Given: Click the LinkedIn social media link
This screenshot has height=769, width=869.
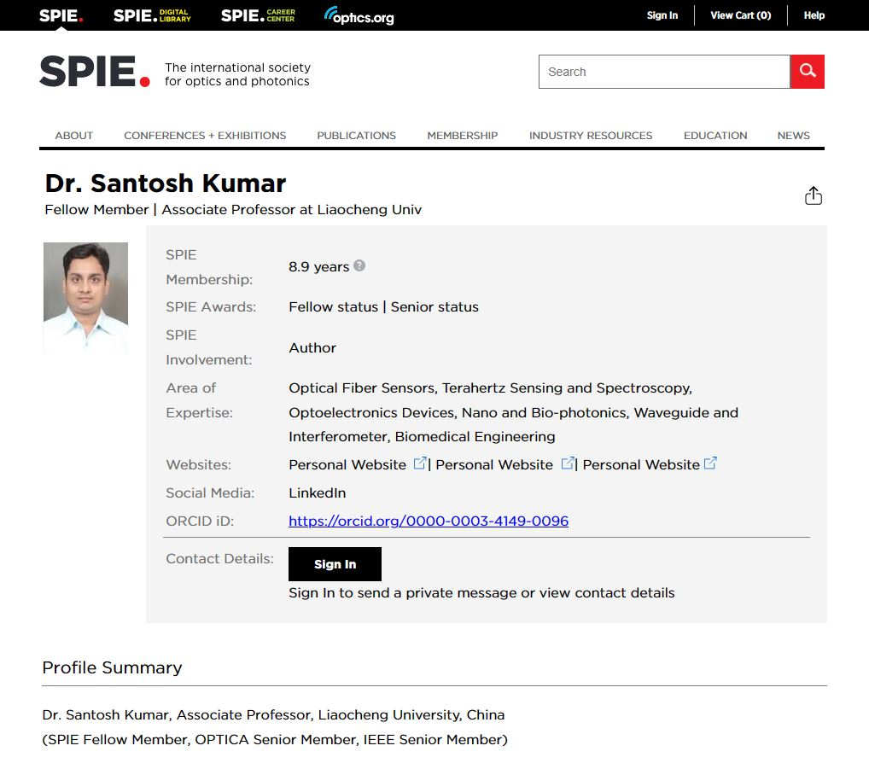Looking at the screenshot, I should pyautogui.click(x=317, y=492).
